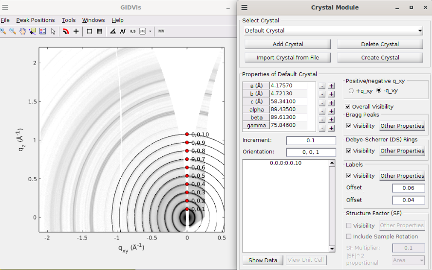The image size is (432, 270).
Task: Decrease alpha angle with minus button
Action: (x=322, y=111)
